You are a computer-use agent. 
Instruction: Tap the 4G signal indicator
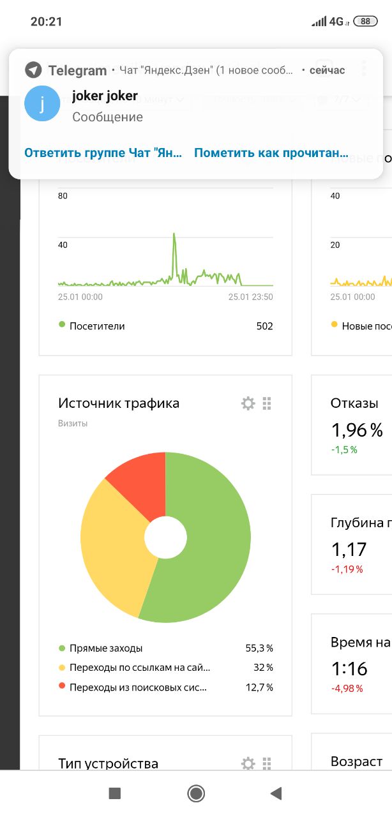point(330,21)
